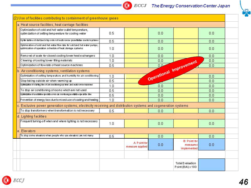Screen dimensions: 251x188
Task: Click applied-points green 0.0 in lighting row
Action: [x=161, y=123]
